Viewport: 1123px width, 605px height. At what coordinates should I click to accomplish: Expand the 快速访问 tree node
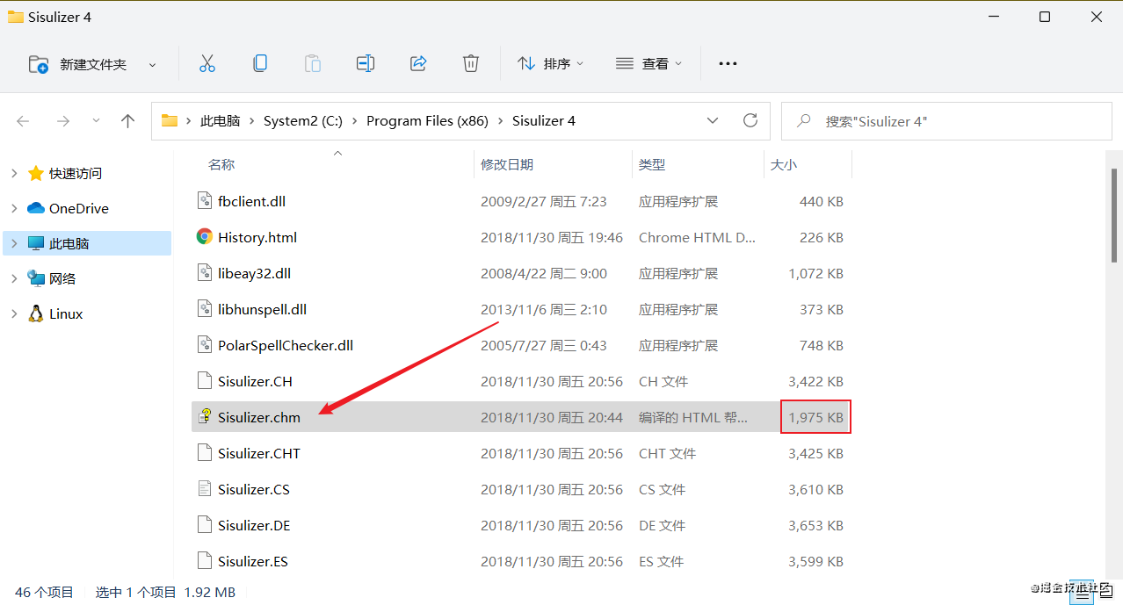click(14, 174)
